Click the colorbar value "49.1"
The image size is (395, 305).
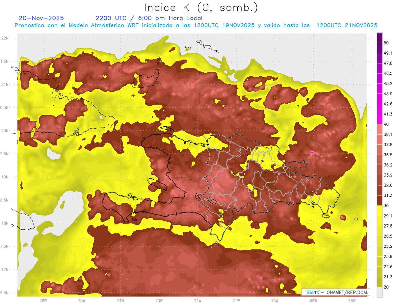pyautogui.click(x=388, y=53)
